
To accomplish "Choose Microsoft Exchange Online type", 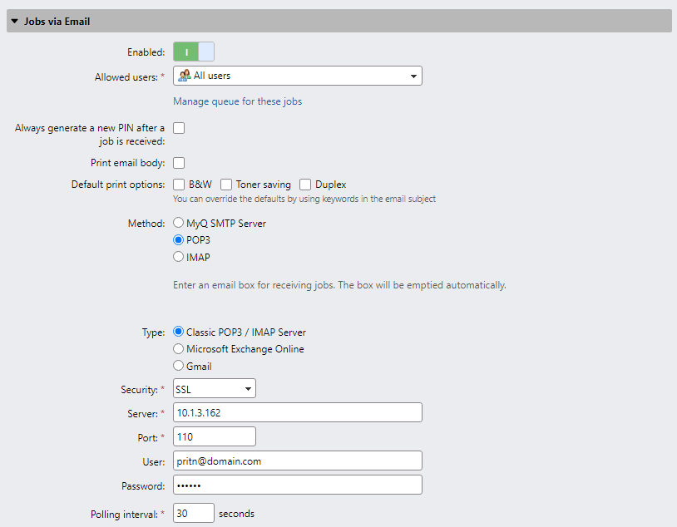I will click(x=178, y=348).
